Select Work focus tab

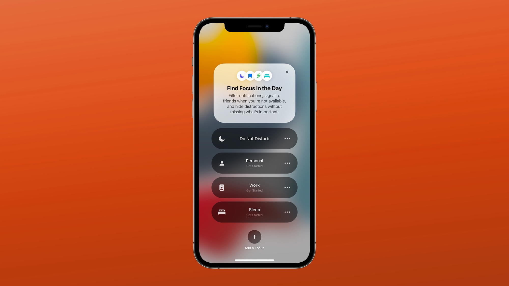[x=254, y=188]
